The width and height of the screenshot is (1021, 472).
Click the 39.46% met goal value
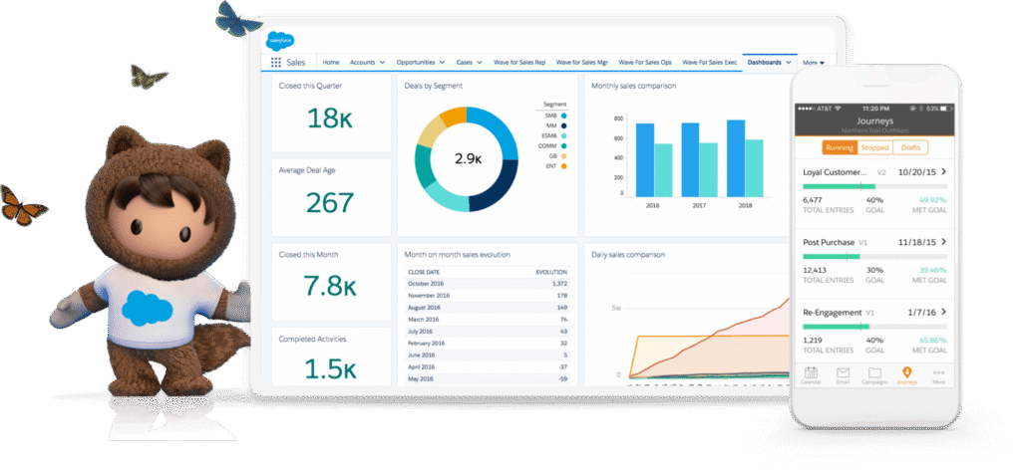click(933, 270)
